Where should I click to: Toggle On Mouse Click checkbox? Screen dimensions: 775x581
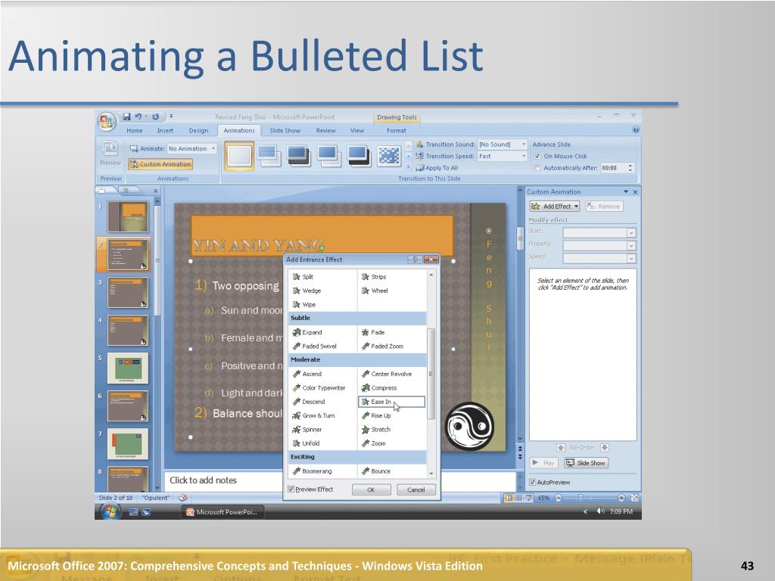[537, 156]
